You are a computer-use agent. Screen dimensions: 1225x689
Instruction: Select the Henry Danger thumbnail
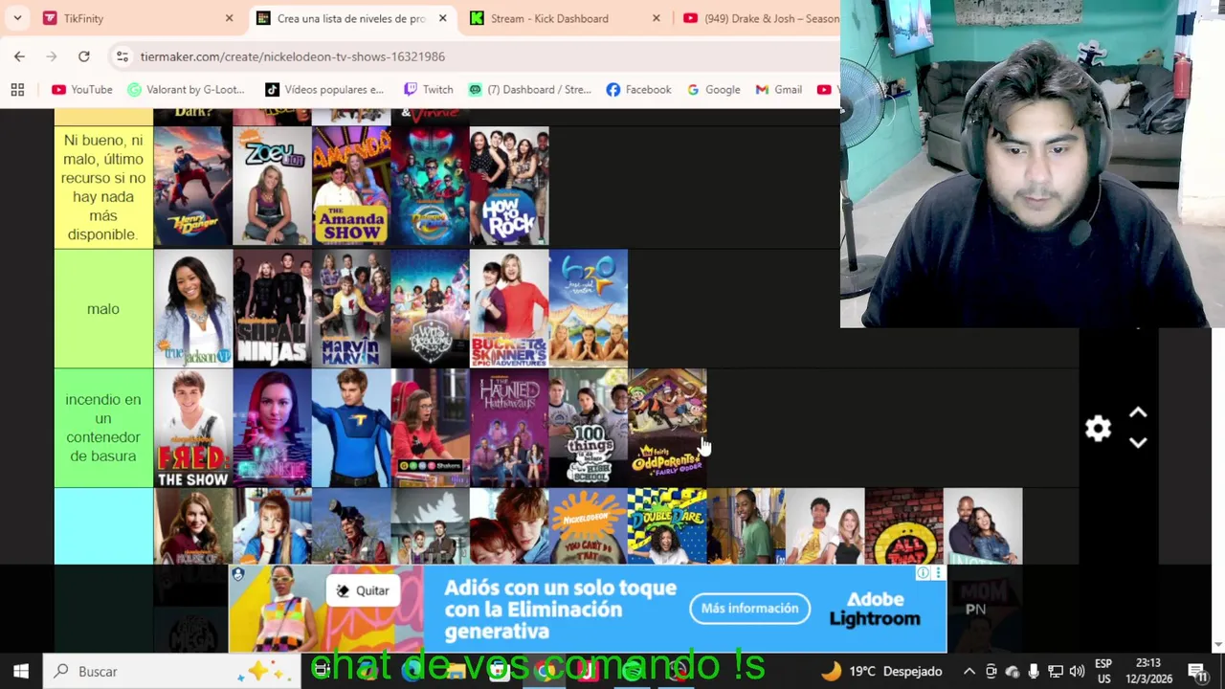193,187
